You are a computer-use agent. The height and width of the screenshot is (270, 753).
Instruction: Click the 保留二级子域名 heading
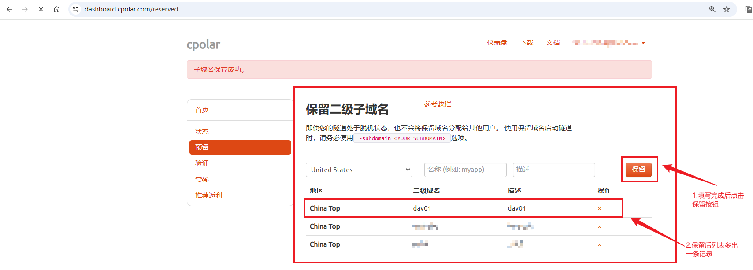(x=347, y=109)
